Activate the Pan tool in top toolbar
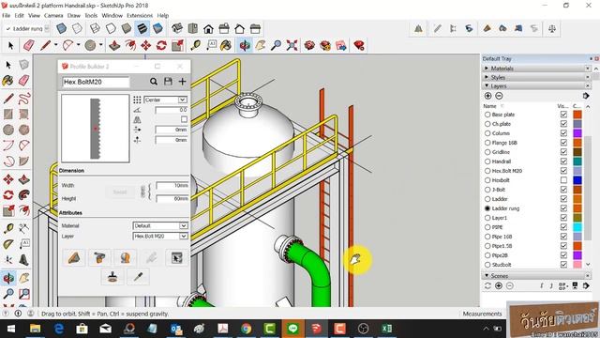The height and width of the screenshot is (338, 600). tap(261, 46)
